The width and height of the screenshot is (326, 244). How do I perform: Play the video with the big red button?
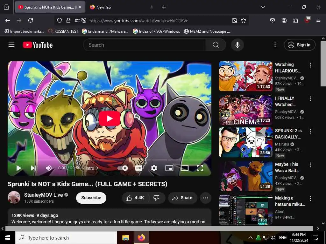point(110,119)
